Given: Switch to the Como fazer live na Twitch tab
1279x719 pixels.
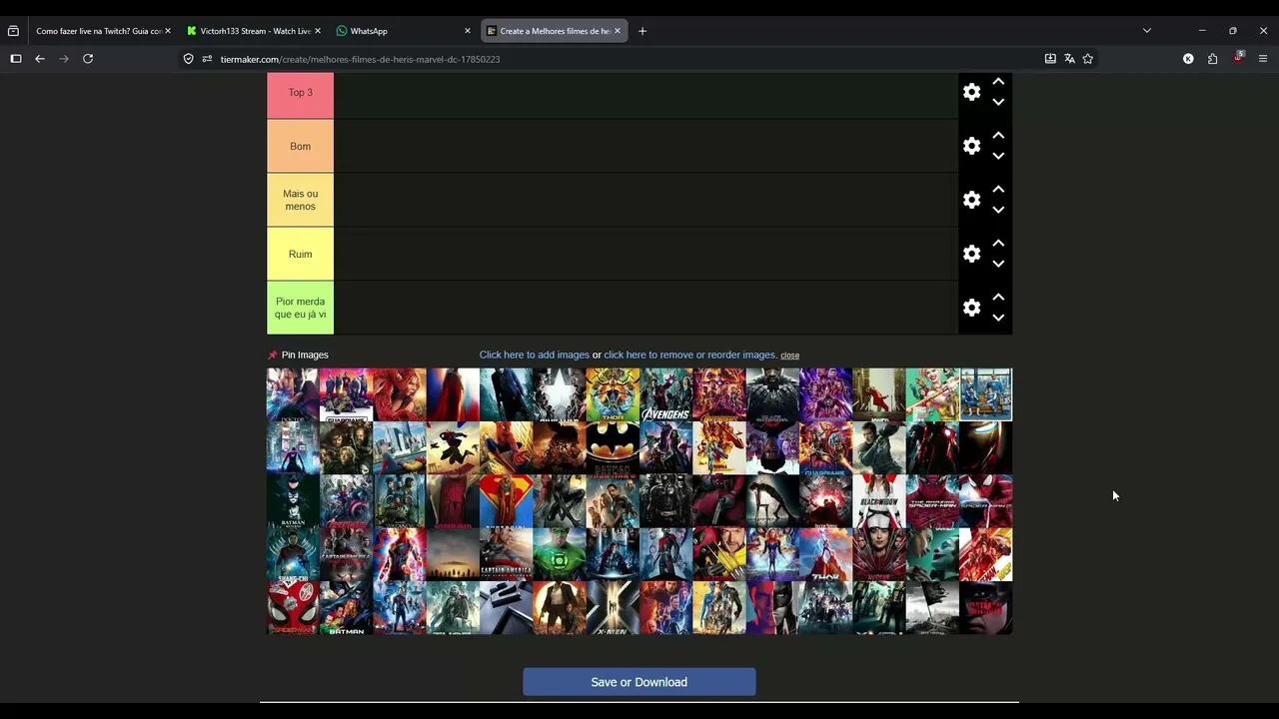Looking at the screenshot, I should coord(98,31).
